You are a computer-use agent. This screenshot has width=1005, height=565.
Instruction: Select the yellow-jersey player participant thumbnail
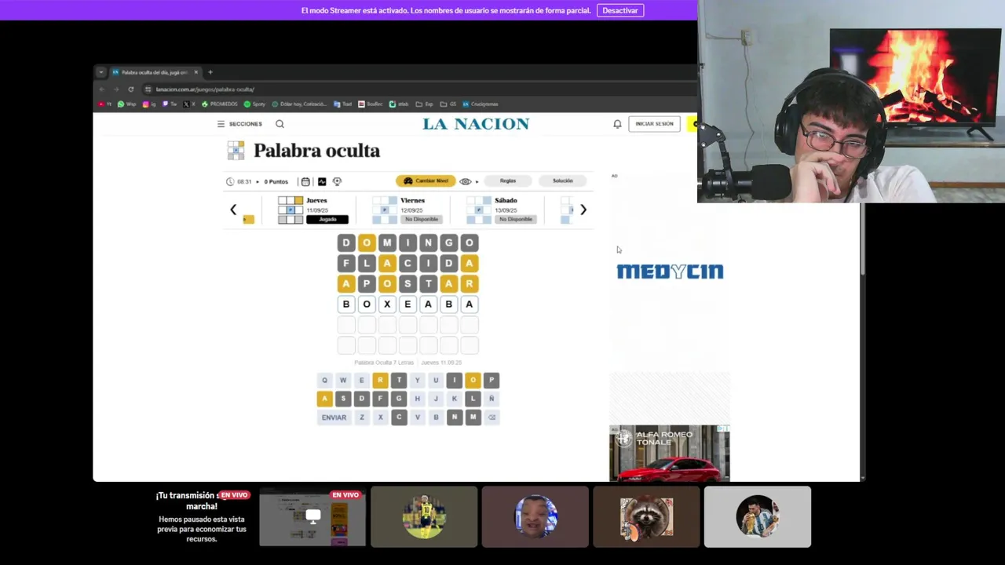point(424,516)
